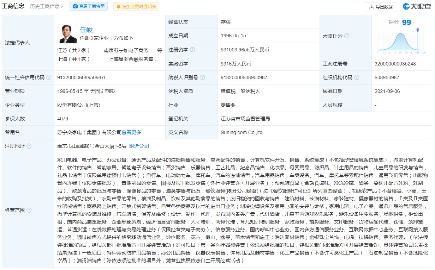Click the 天眼评分 score distribution chart

tap(401, 40)
